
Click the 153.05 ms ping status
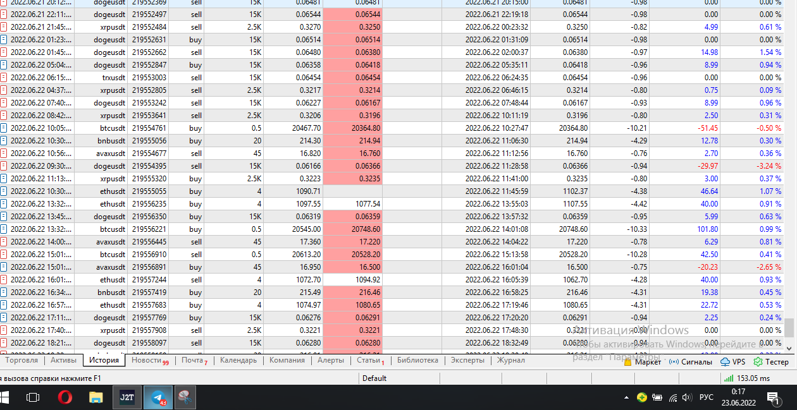[753, 378]
